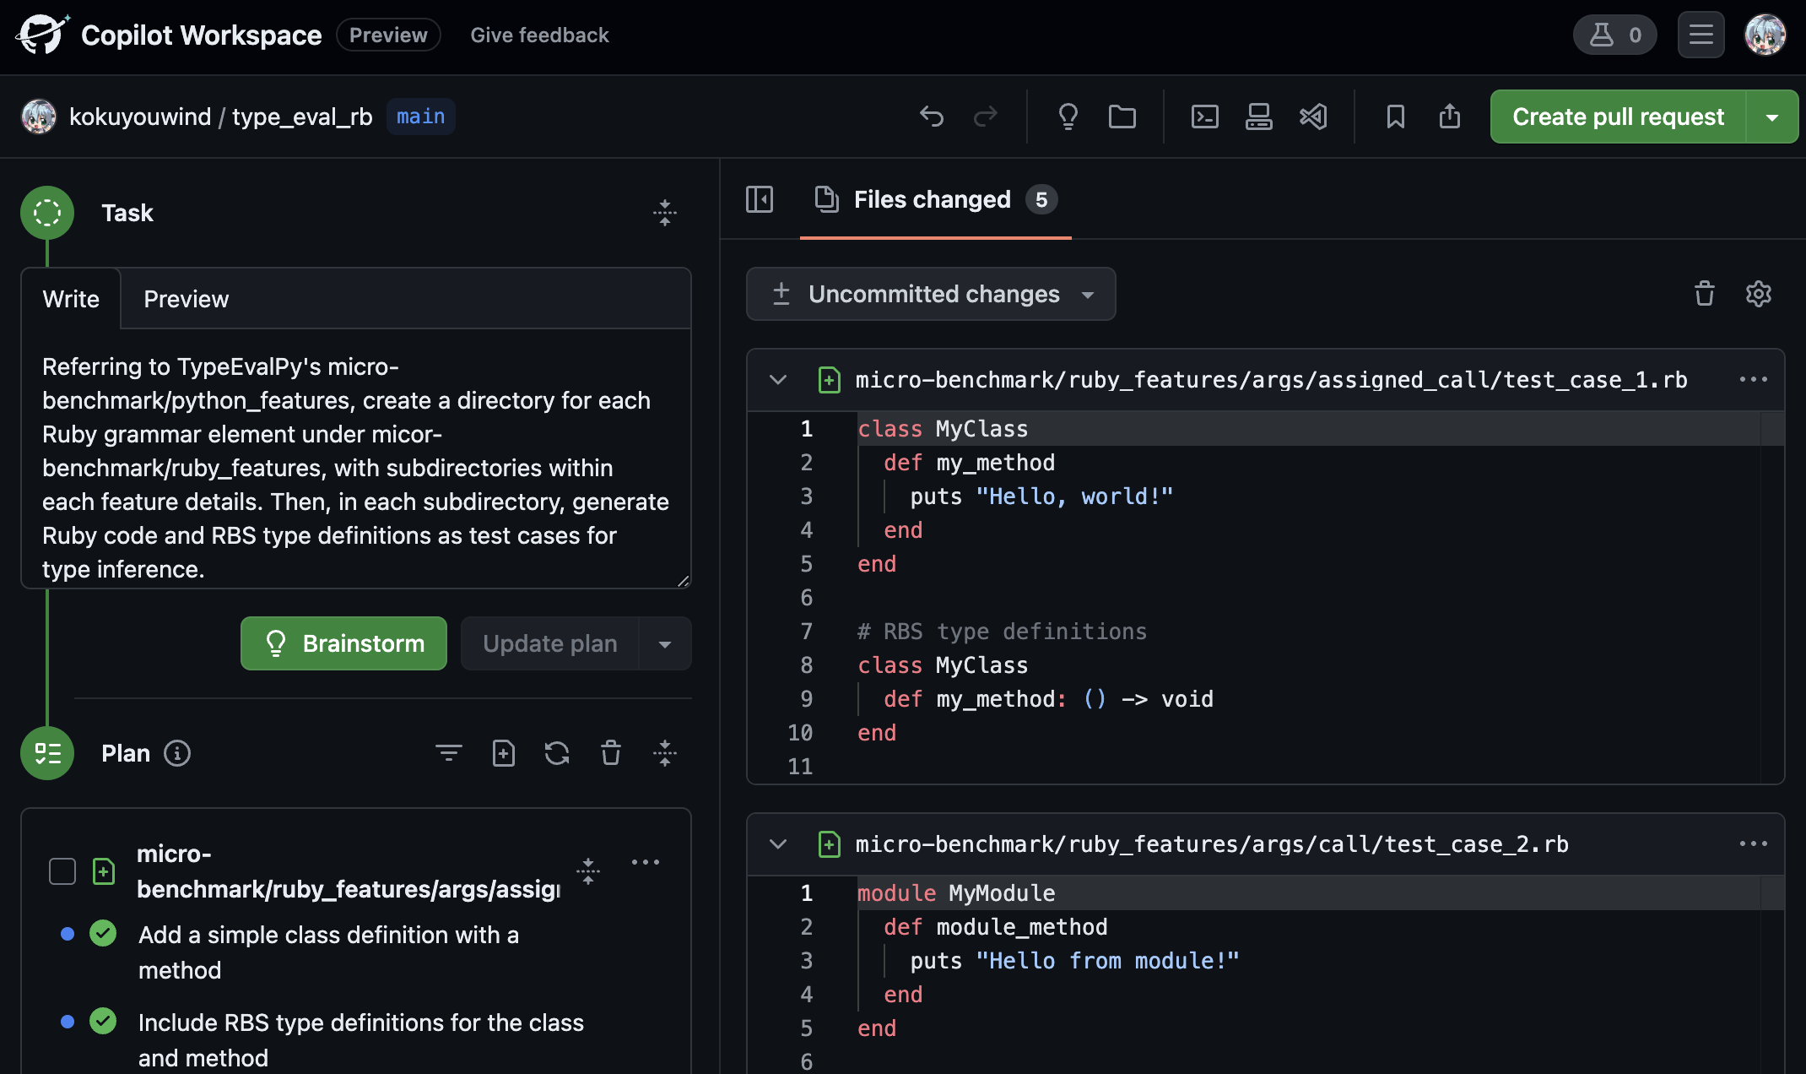Screen dimensions: 1806x1074
Task: Click the green Brainstorm button
Action: pyautogui.click(x=343, y=643)
